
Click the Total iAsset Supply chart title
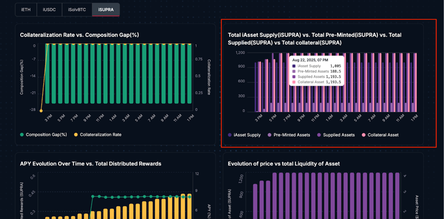(x=314, y=39)
